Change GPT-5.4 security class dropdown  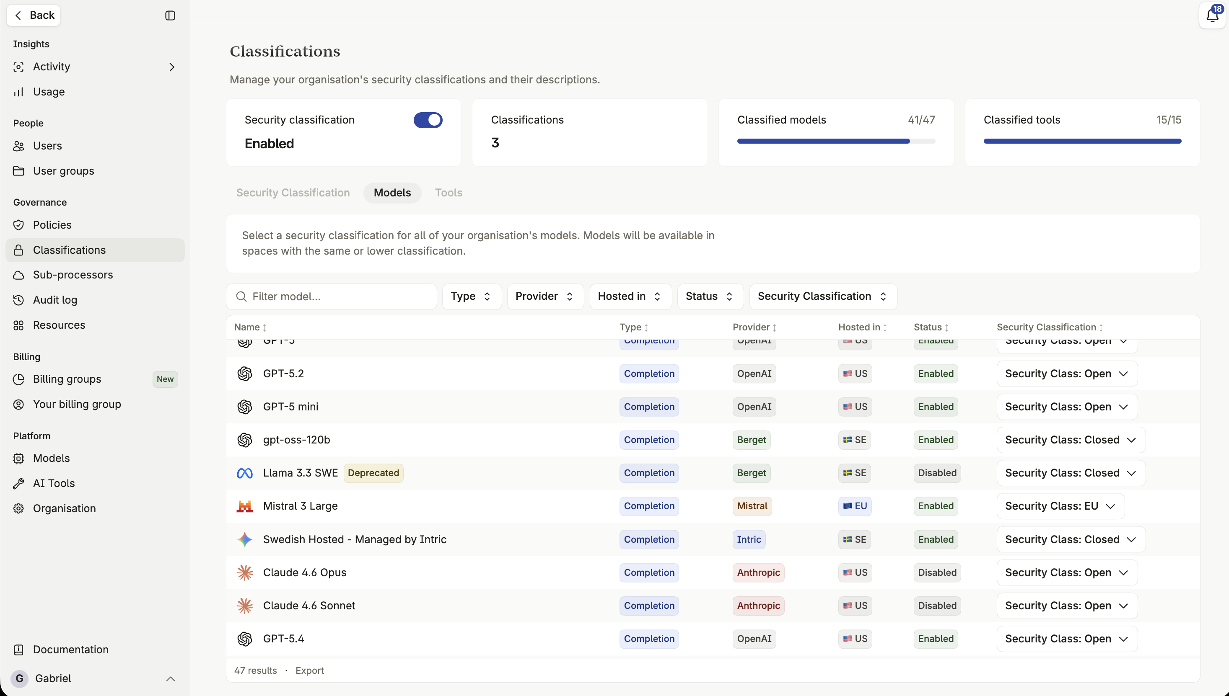click(1067, 639)
